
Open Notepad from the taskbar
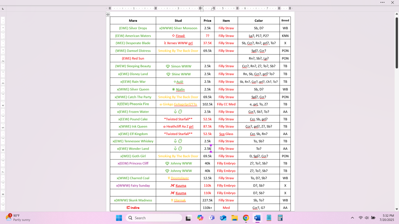[269, 218]
